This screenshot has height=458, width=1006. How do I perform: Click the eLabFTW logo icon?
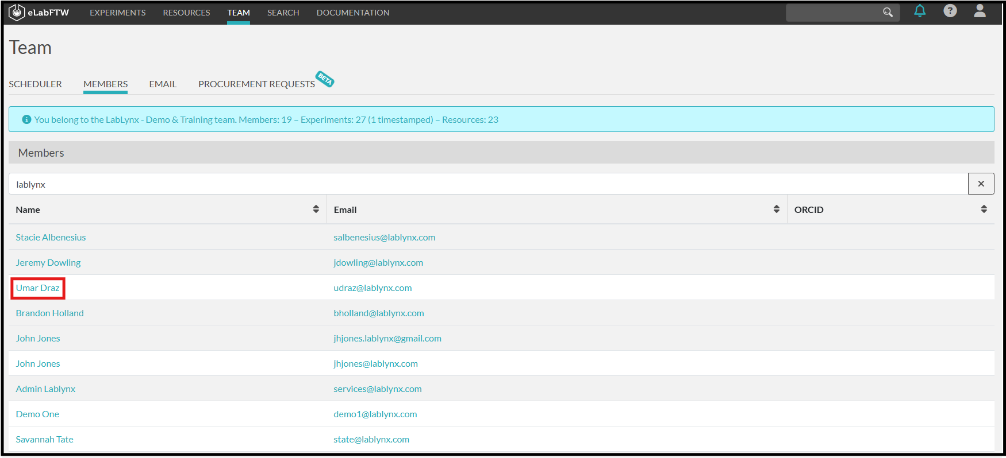click(17, 12)
